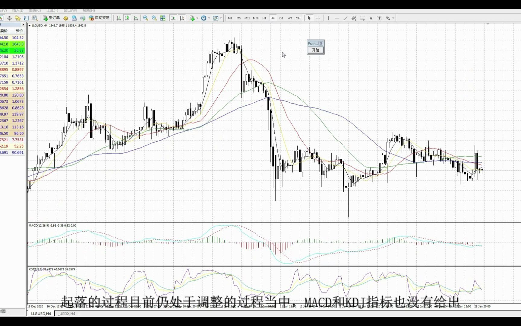Open the Terminal panel icon
Screen dimensions: 521x326
pos(26,18)
